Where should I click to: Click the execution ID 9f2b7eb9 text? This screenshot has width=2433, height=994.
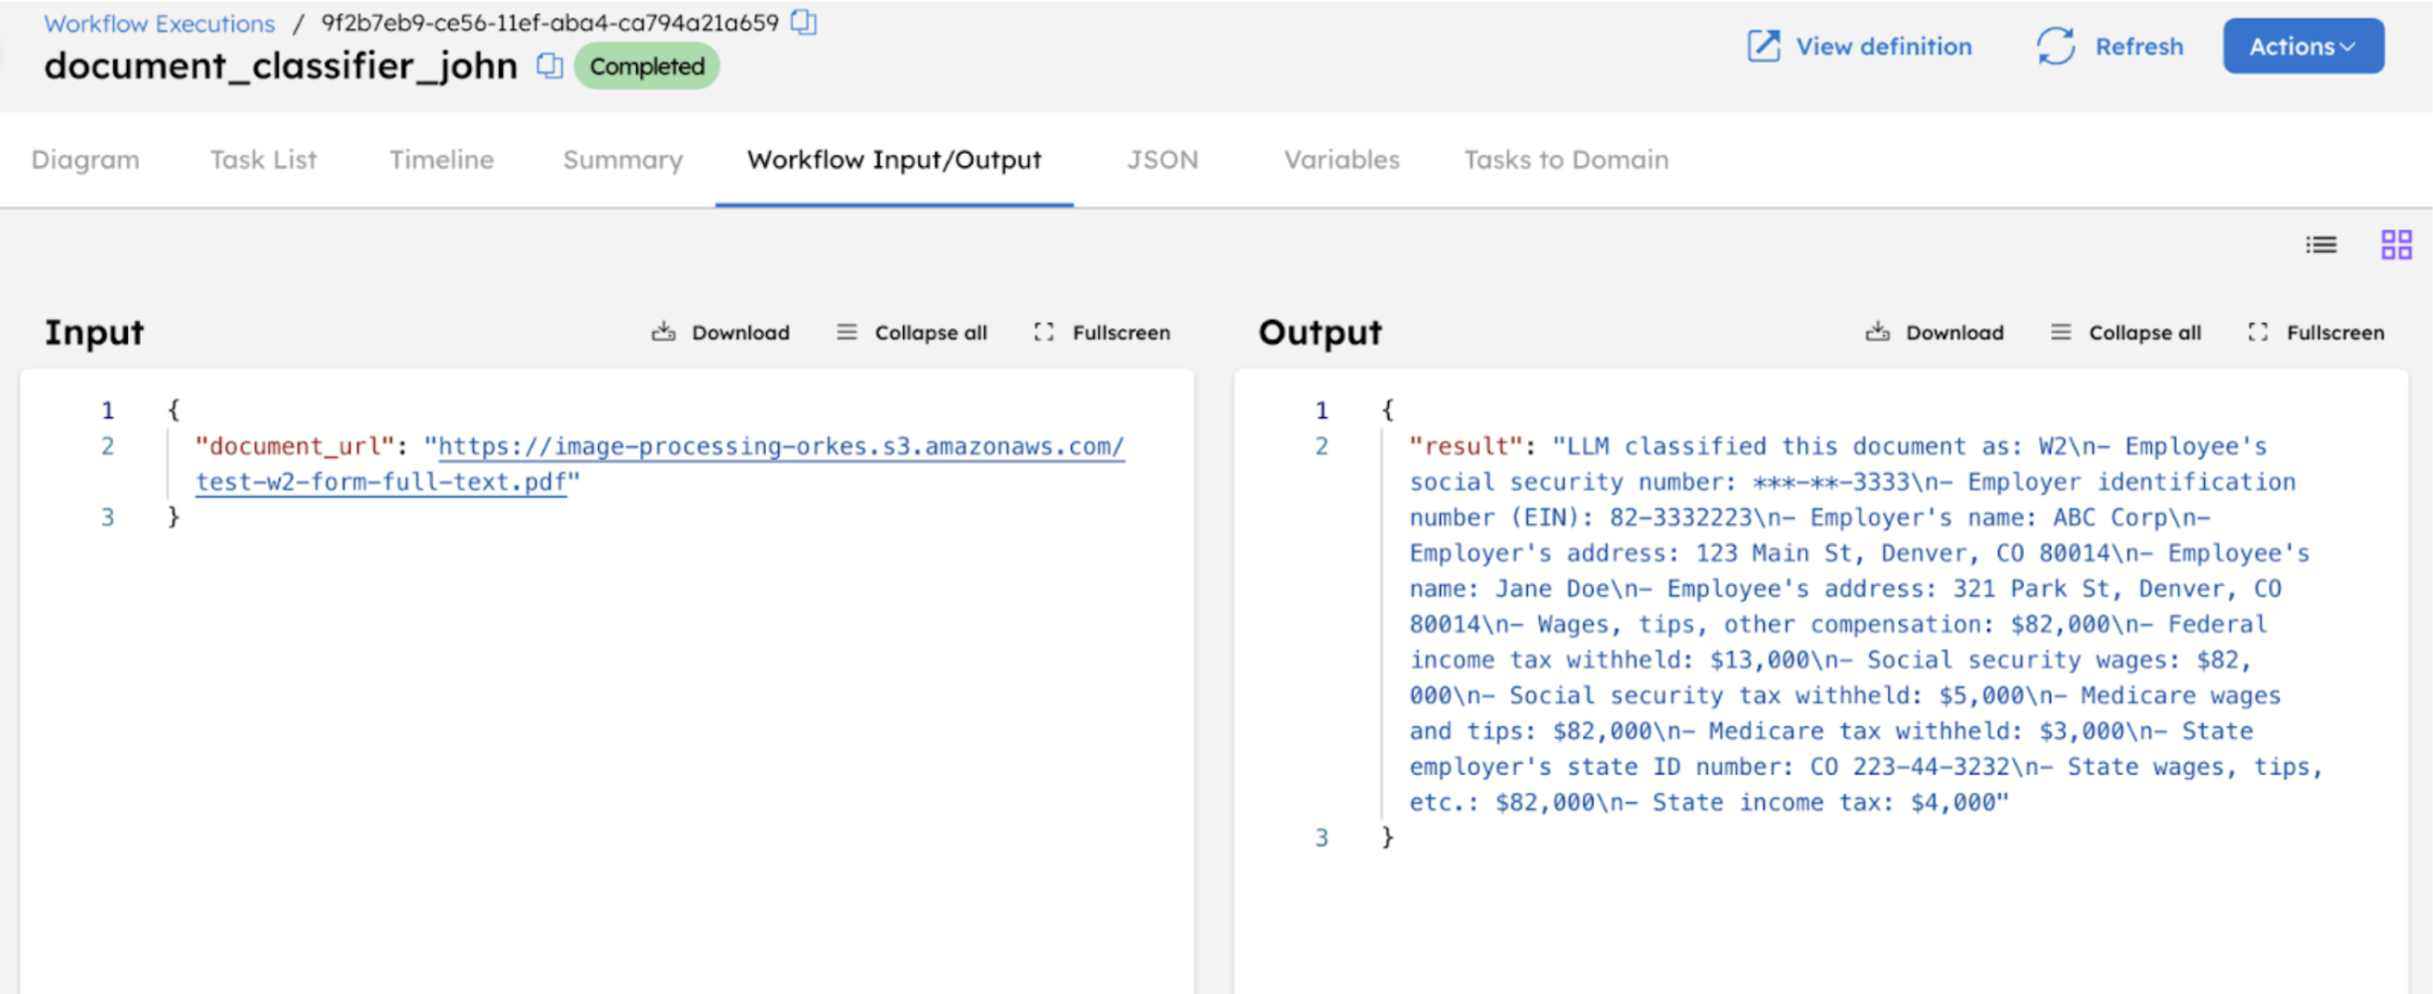click(550, 22)
